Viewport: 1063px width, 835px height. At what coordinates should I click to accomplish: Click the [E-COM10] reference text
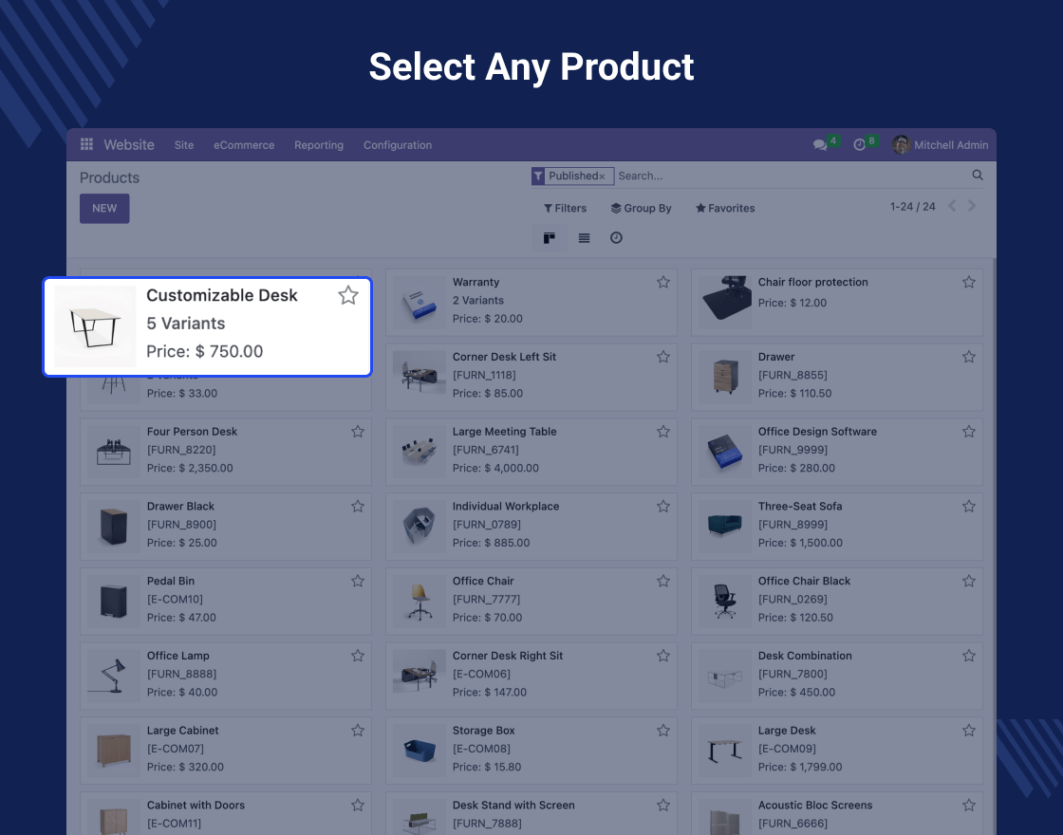tap(175, 599)
